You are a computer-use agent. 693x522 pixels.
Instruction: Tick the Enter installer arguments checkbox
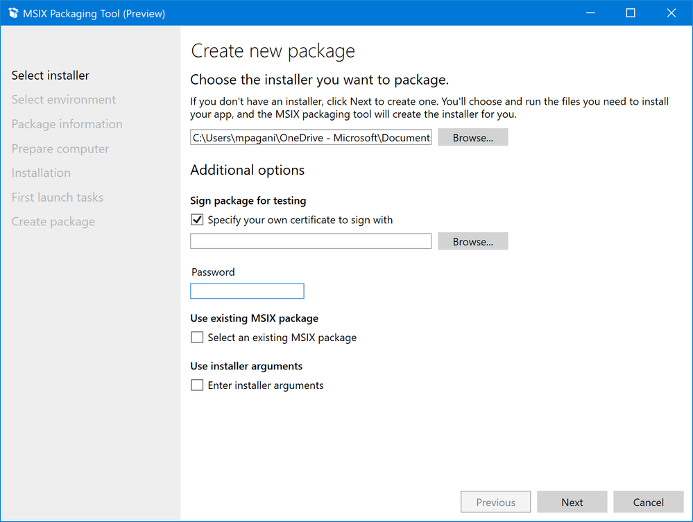coord(197,385)
